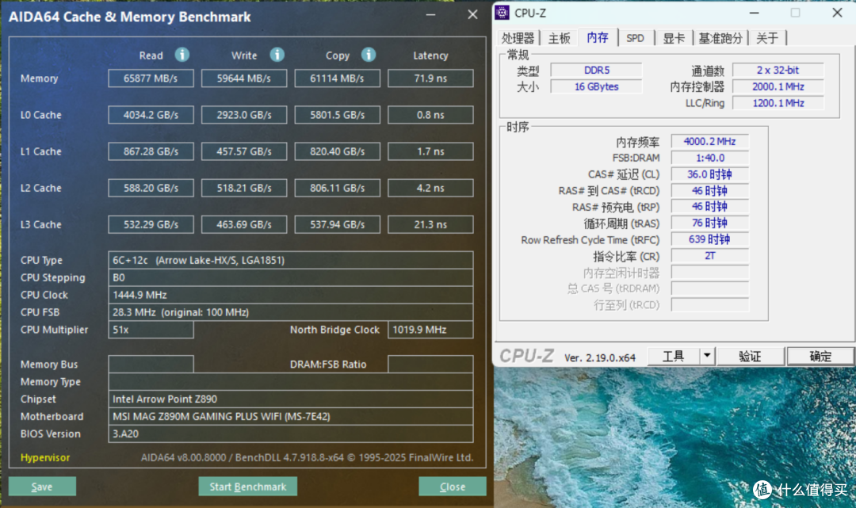The image size is (856, 508).
Task: Click the Memory Read value 65877 MB/s
Action: [x=151, y=78]
